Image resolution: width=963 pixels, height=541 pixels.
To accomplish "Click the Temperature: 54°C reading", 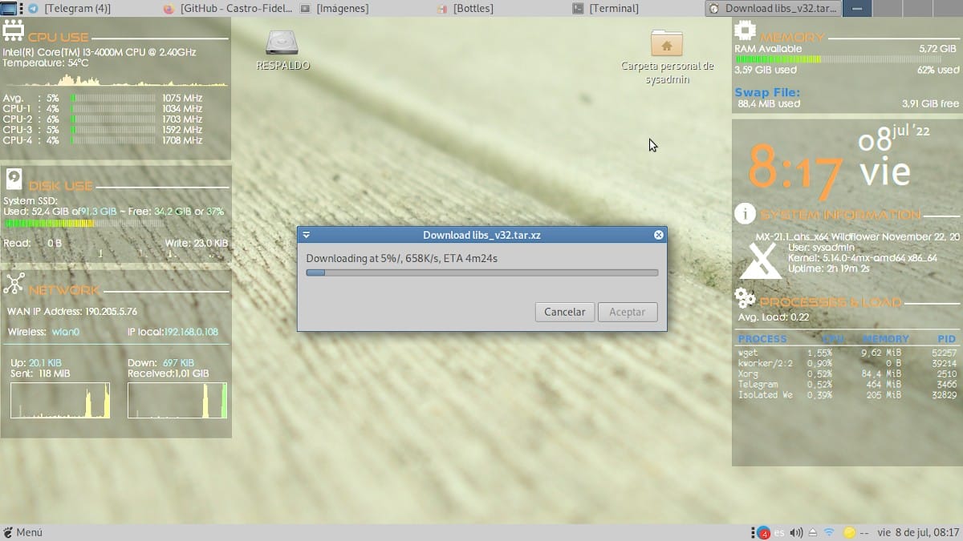I will click(x=46, y=63).
